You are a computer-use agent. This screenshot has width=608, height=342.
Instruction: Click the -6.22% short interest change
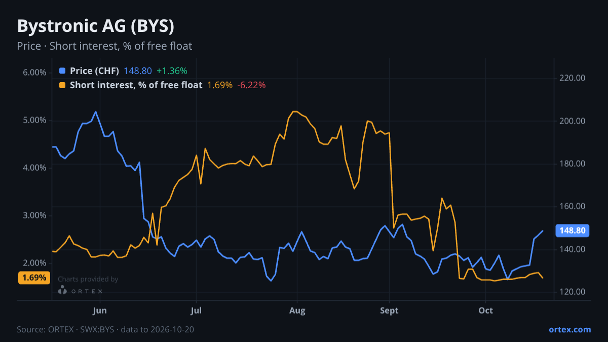pos(251,85)
